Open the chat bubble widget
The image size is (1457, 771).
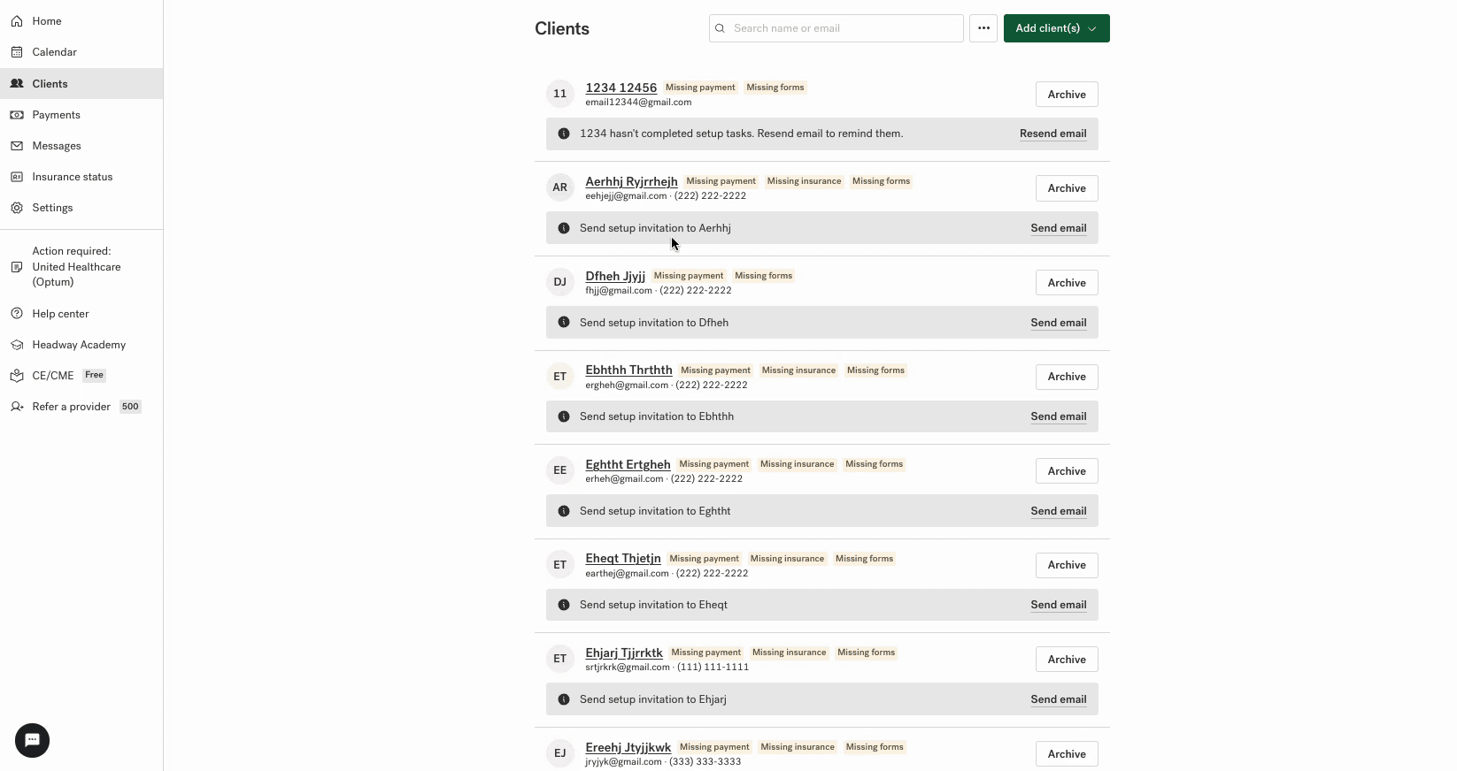tap(33, 741)
